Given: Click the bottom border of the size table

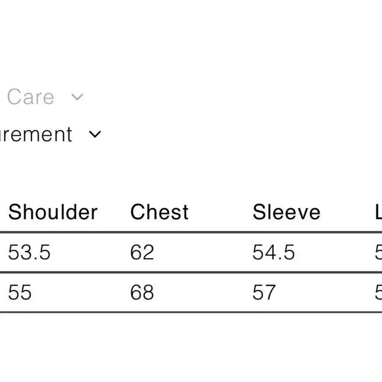Looking at the screenshot, I should pos(190,312).
